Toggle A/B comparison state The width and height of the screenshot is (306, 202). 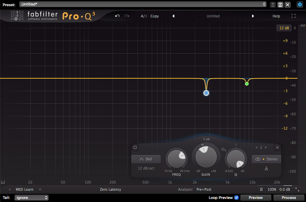coord(144,16)
